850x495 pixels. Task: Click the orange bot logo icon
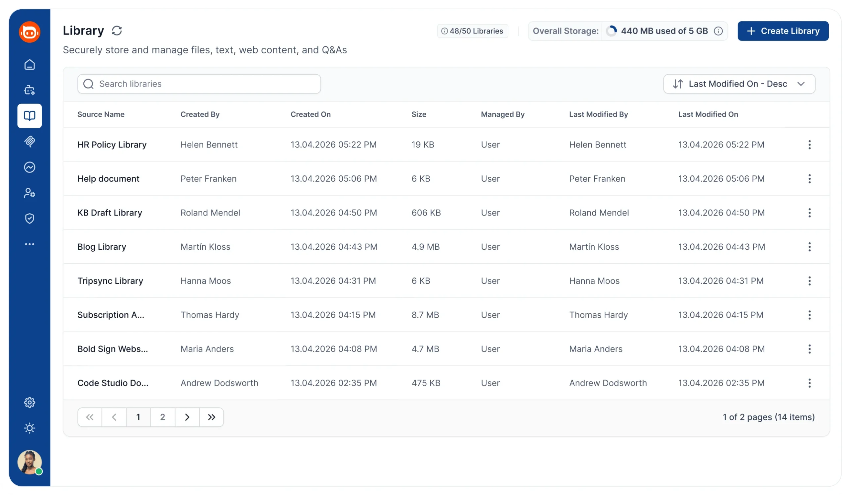30,32
